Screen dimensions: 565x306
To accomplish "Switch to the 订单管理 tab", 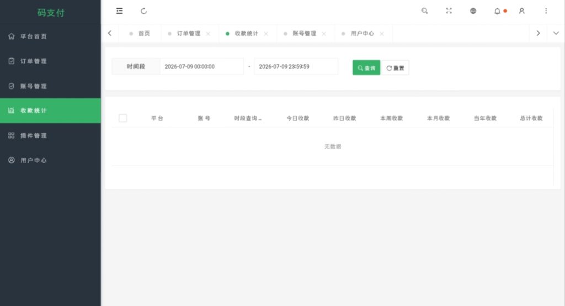I will click(x=189, y=34).
